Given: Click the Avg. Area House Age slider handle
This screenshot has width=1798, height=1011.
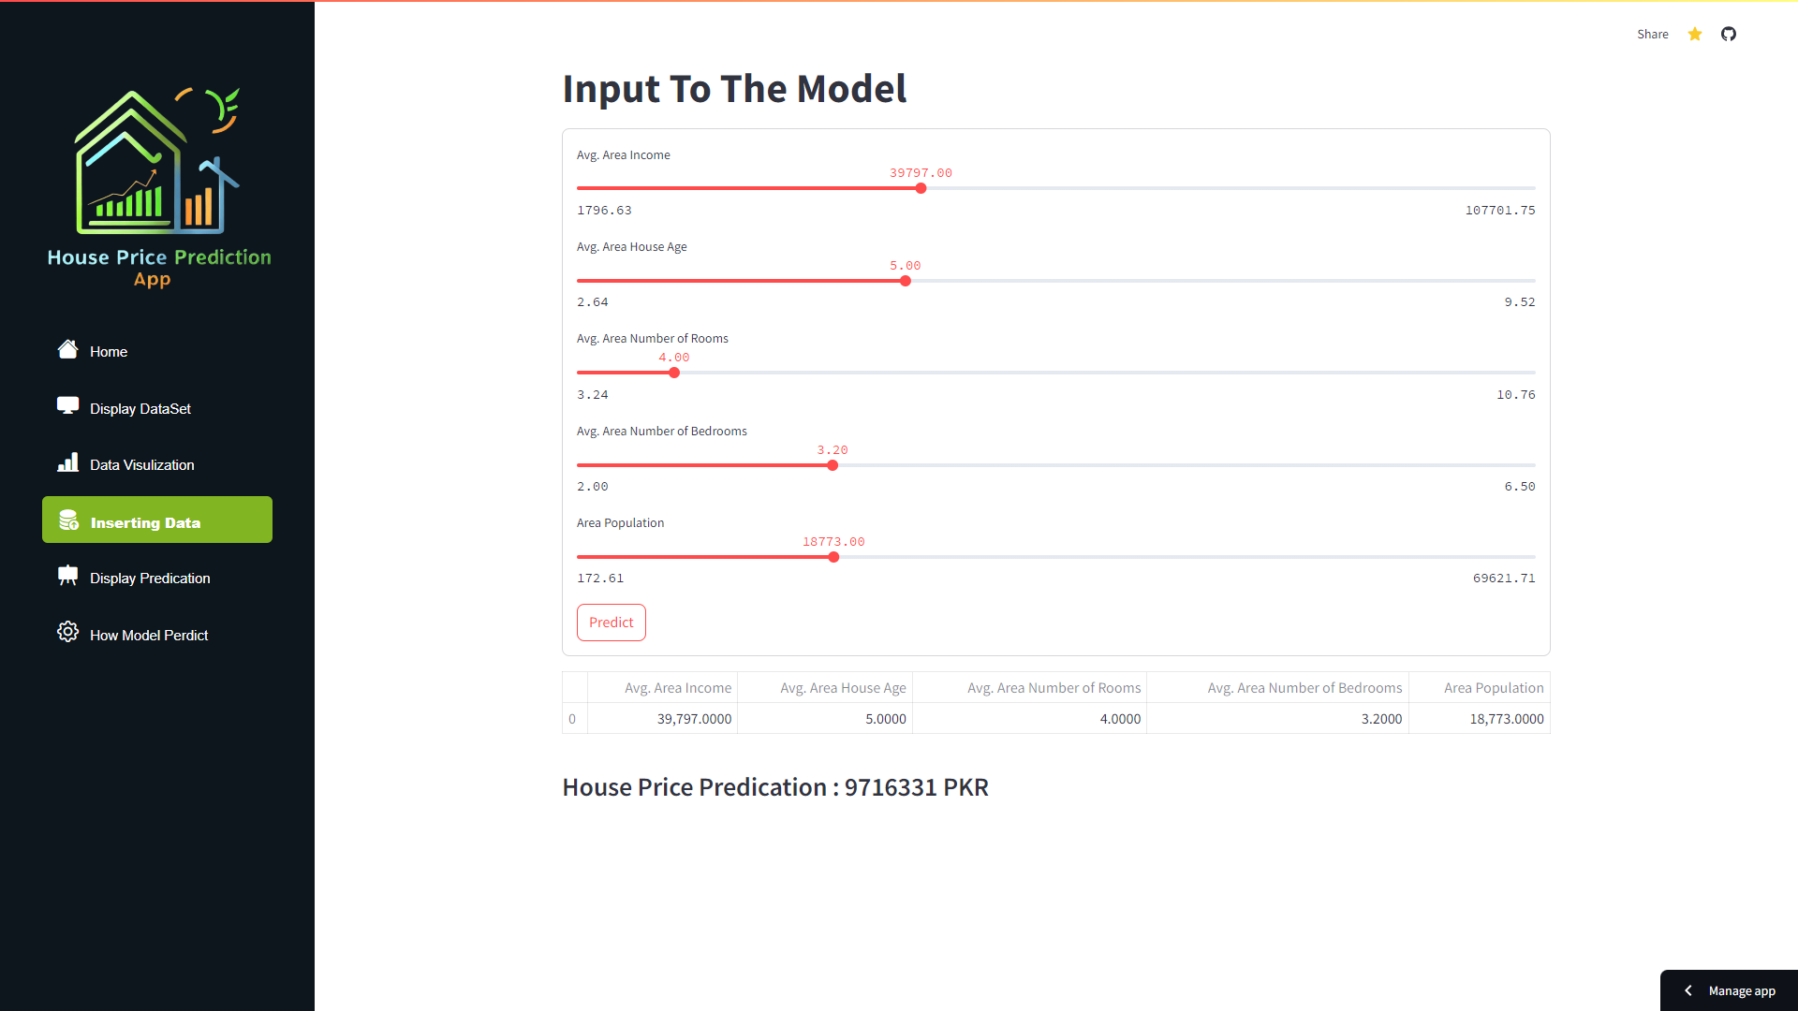Looking at the screenshot, I should (x=905, y=281).
